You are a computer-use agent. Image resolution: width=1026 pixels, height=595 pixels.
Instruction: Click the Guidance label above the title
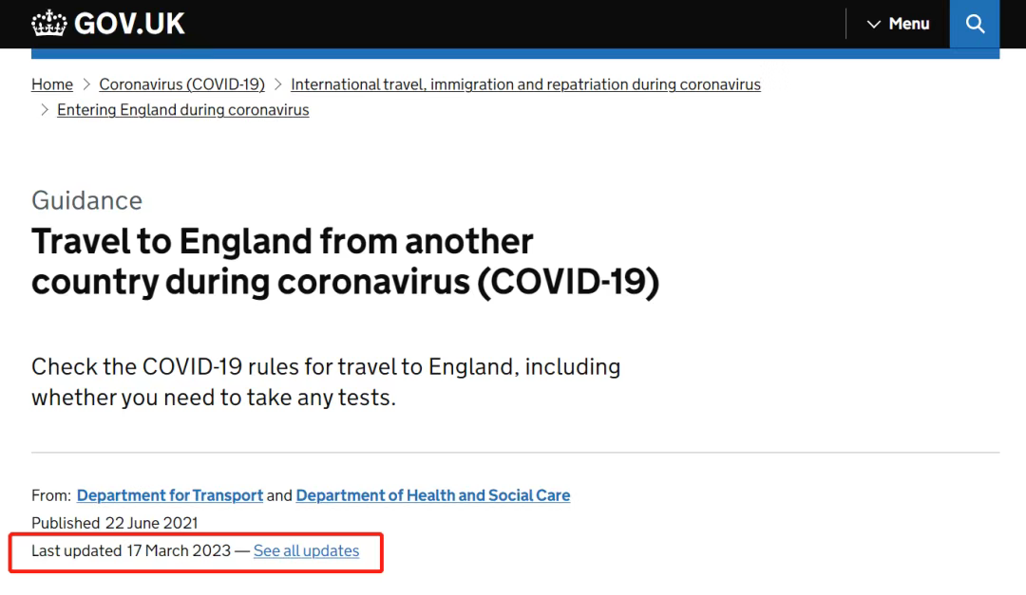(86, 200)
